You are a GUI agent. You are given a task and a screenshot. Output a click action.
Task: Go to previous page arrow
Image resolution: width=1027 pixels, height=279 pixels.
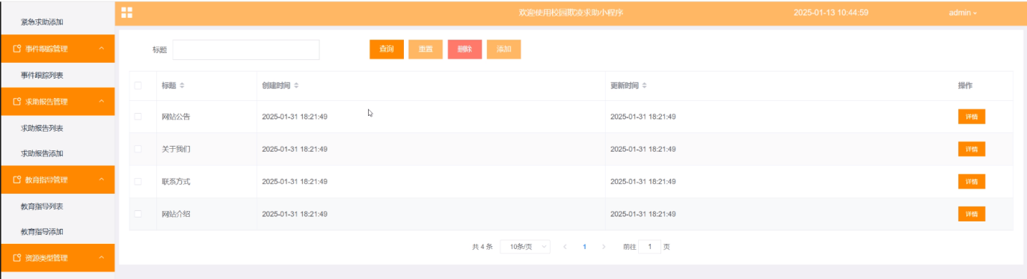point(565,246)
